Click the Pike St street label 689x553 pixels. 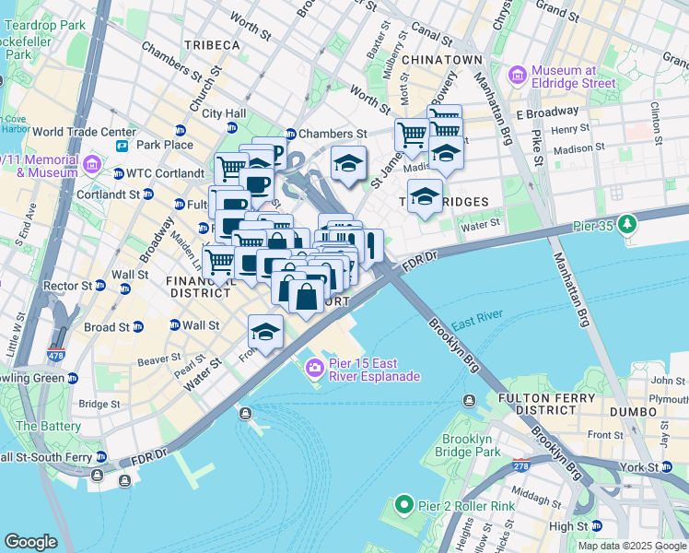(x=537, y=147)
